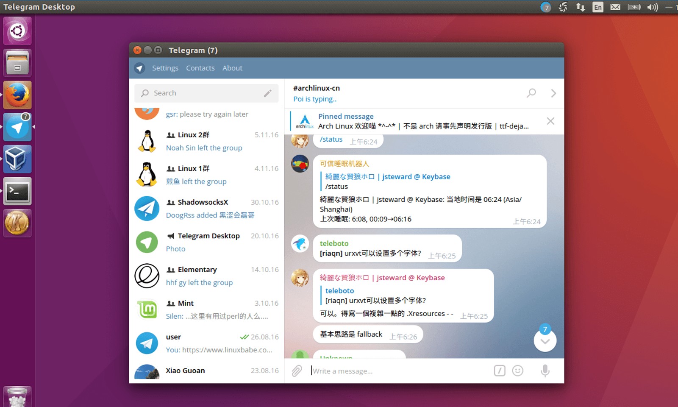The width and height of the screenshot is (678, 407).
Task: Open bot commands slash icon
Action: coord(500,371)
